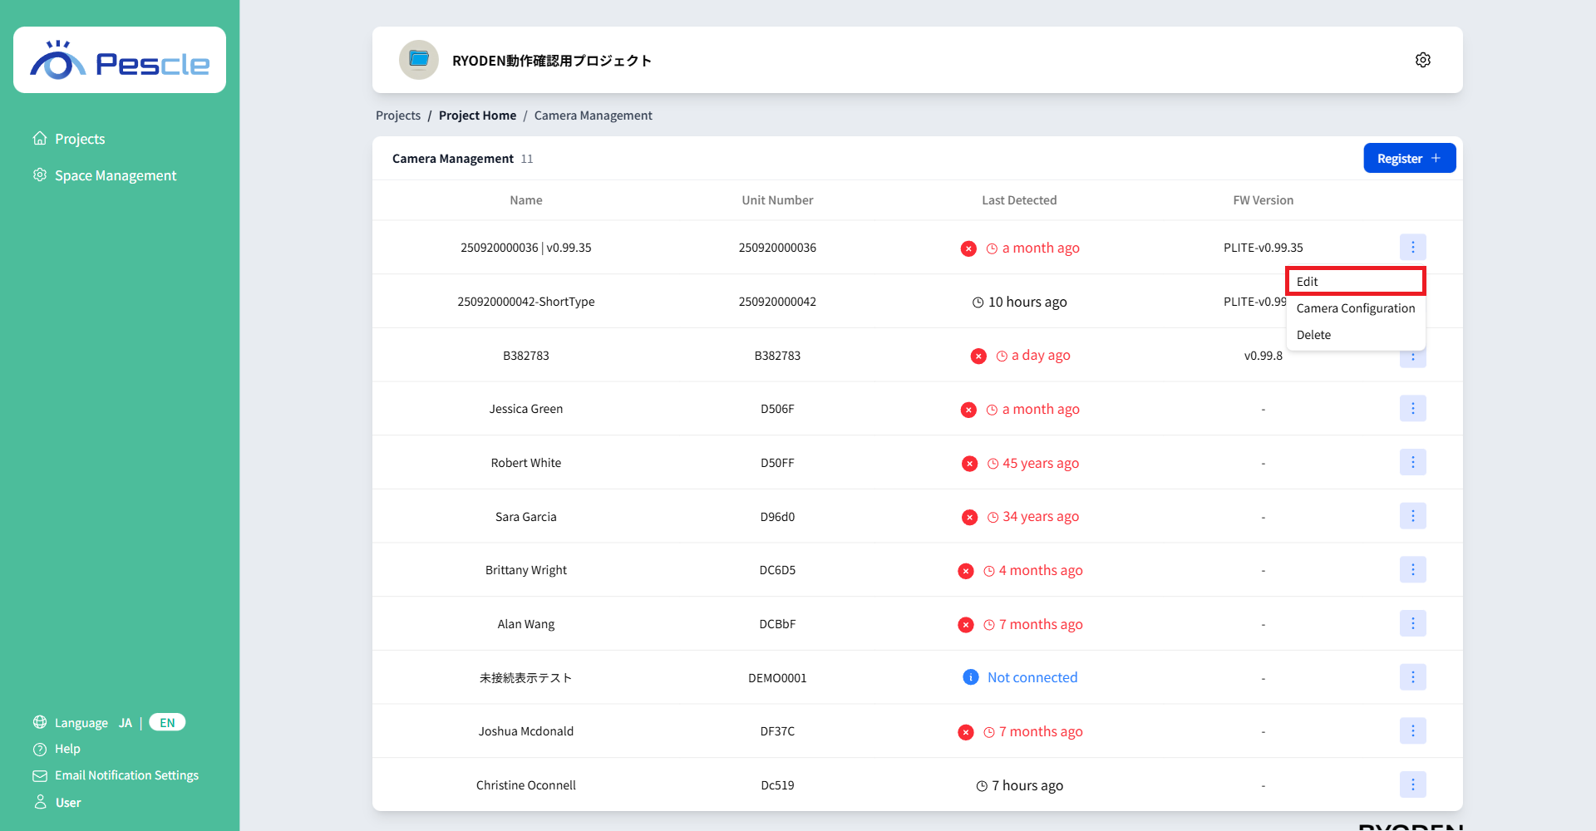The height and width of the screenshot is (831, 1596).
Task: Click the User profile icon
Action: point(40,802)
